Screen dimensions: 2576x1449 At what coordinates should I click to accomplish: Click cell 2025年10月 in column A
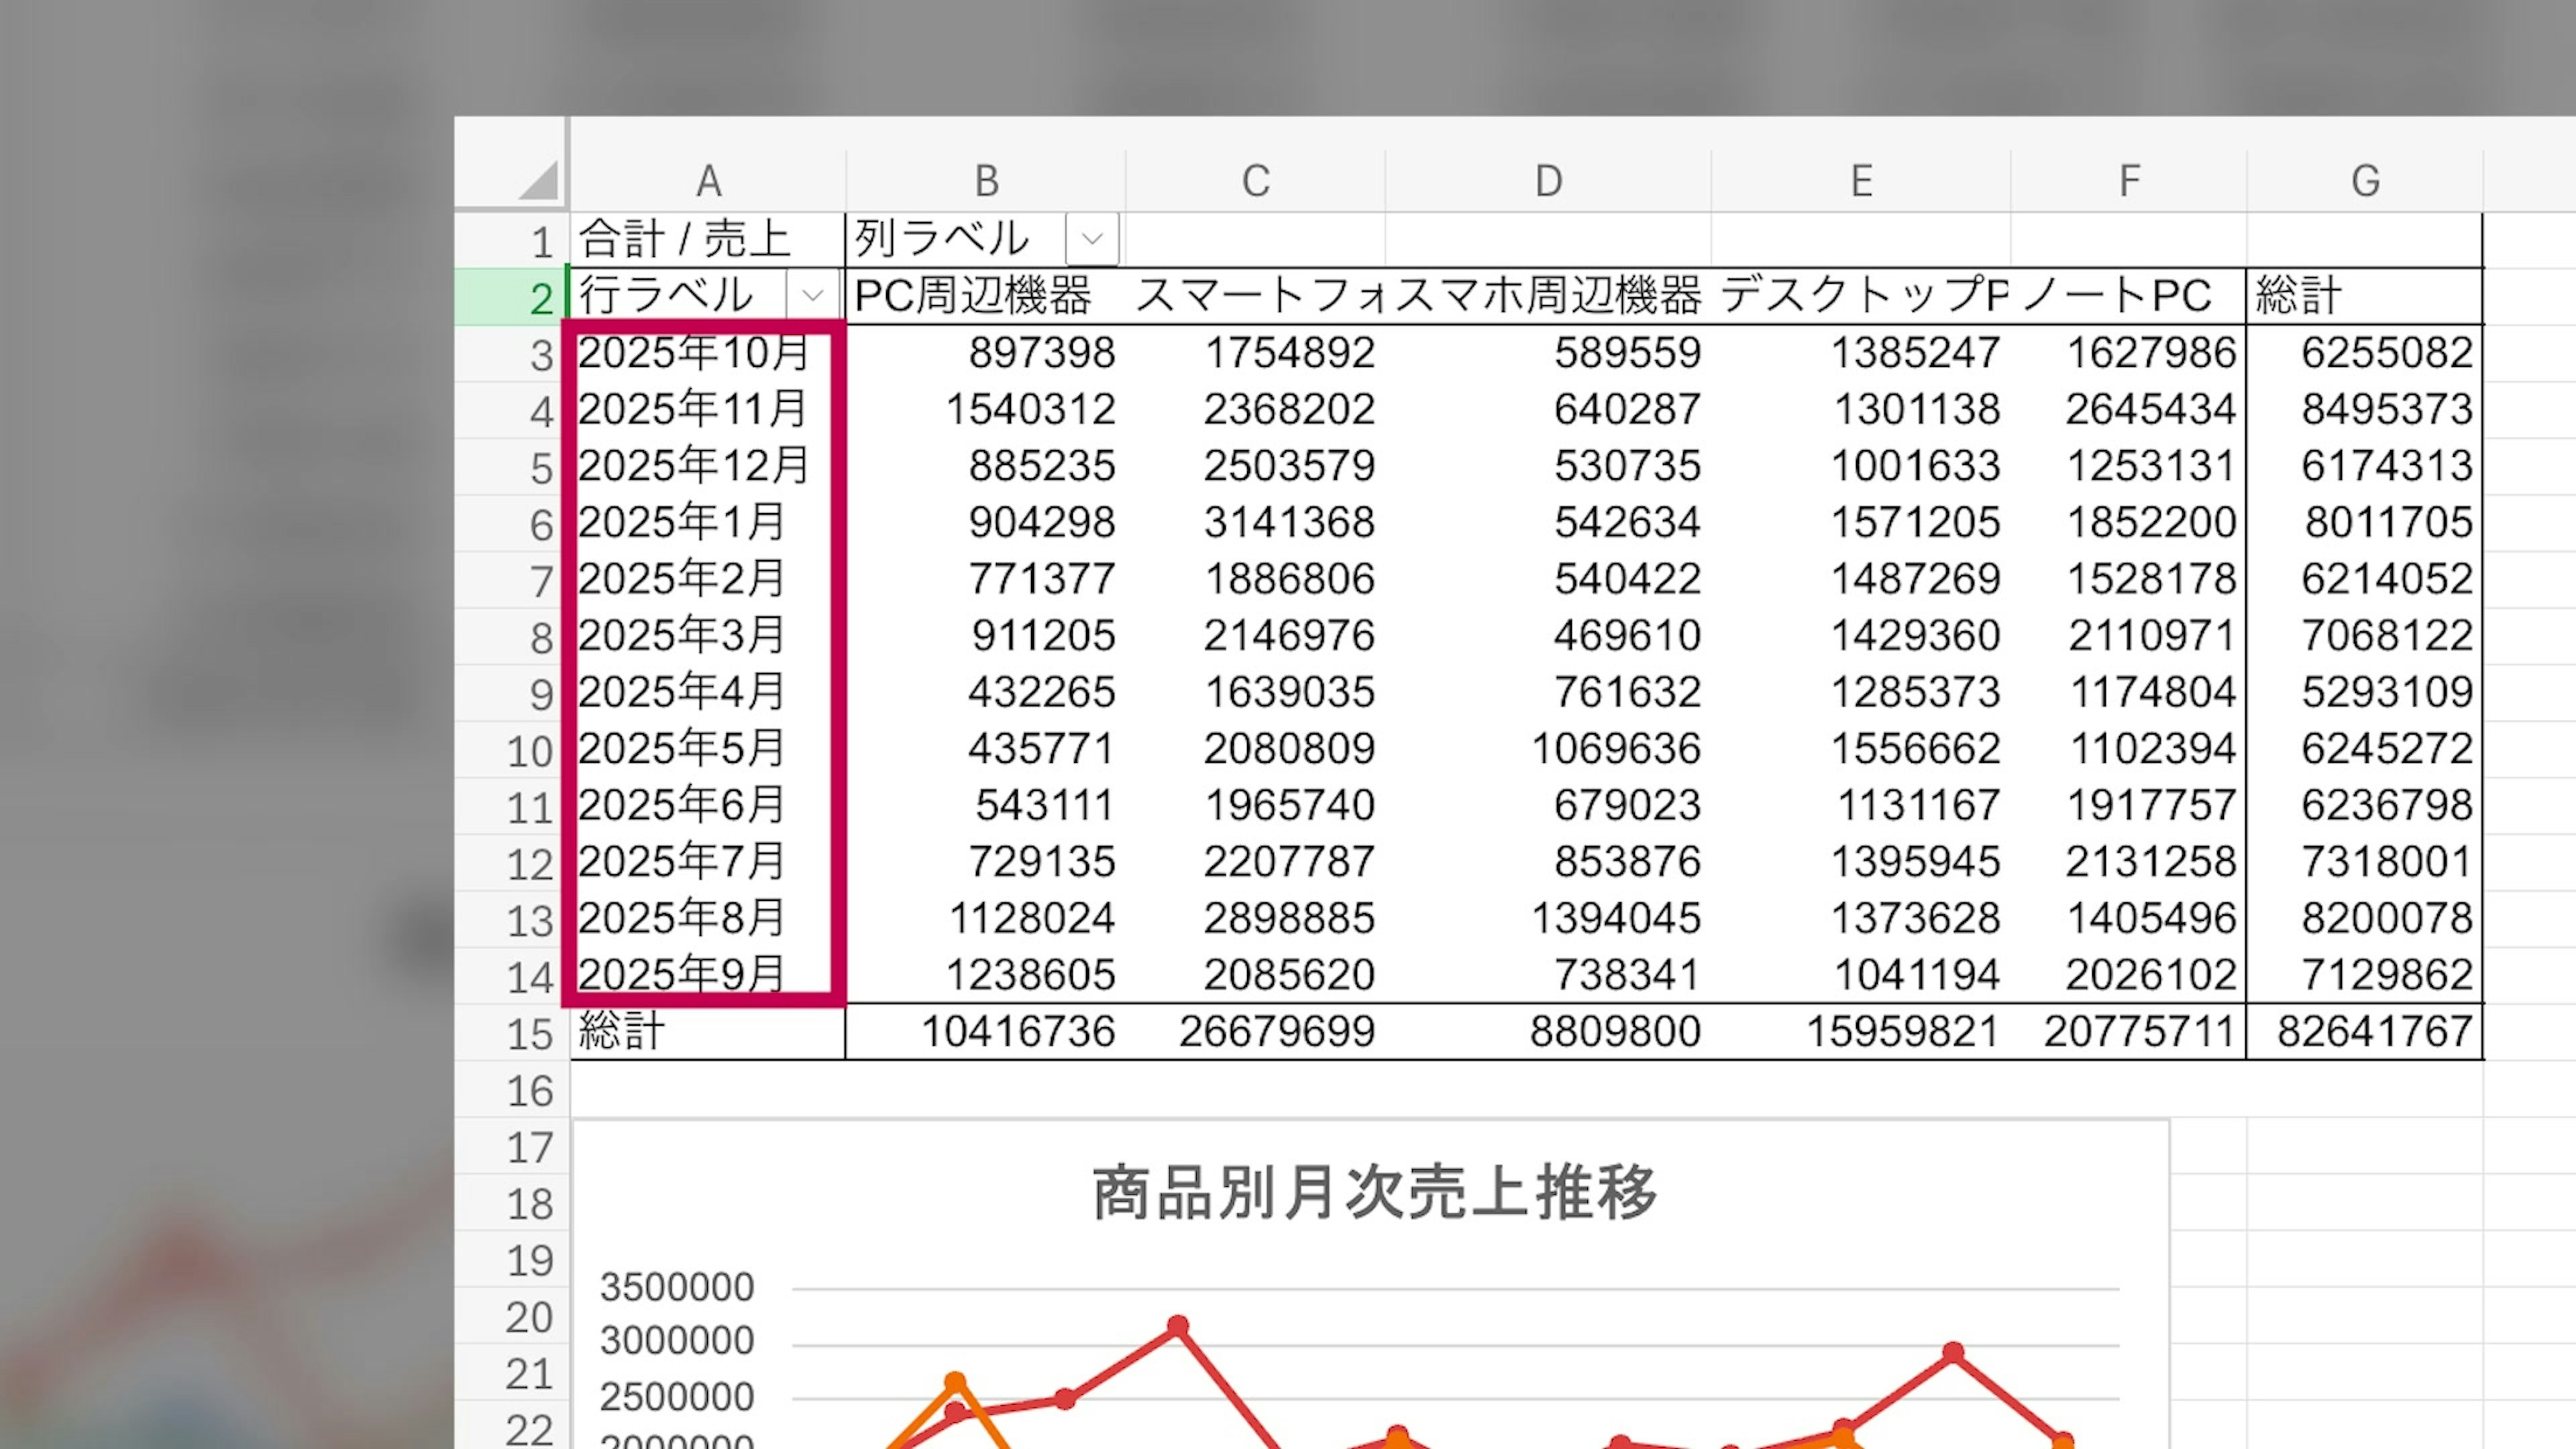coord(693,353)
